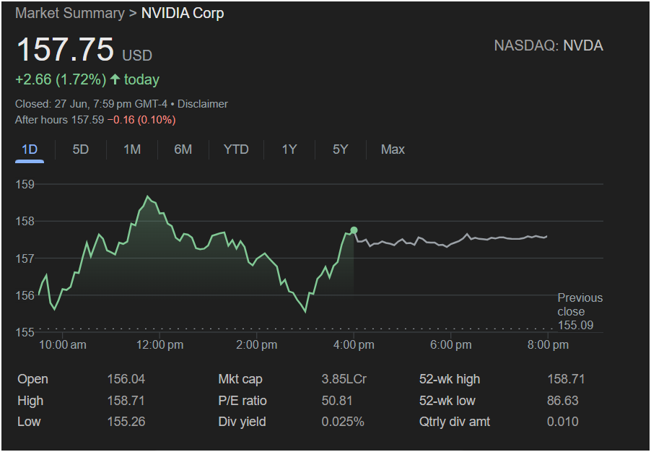
Task: Click the 157.75 USD price headline
Action: point(84,50)
